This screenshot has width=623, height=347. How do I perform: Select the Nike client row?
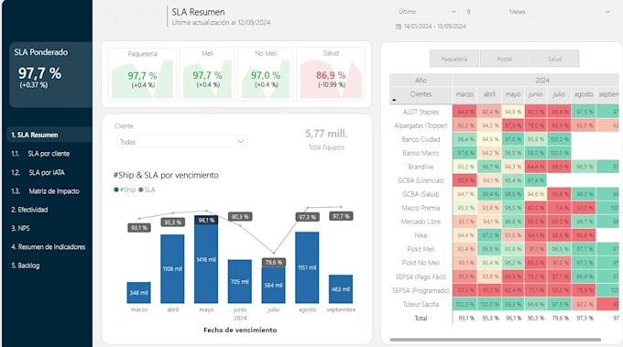click(x=421, y=235)
